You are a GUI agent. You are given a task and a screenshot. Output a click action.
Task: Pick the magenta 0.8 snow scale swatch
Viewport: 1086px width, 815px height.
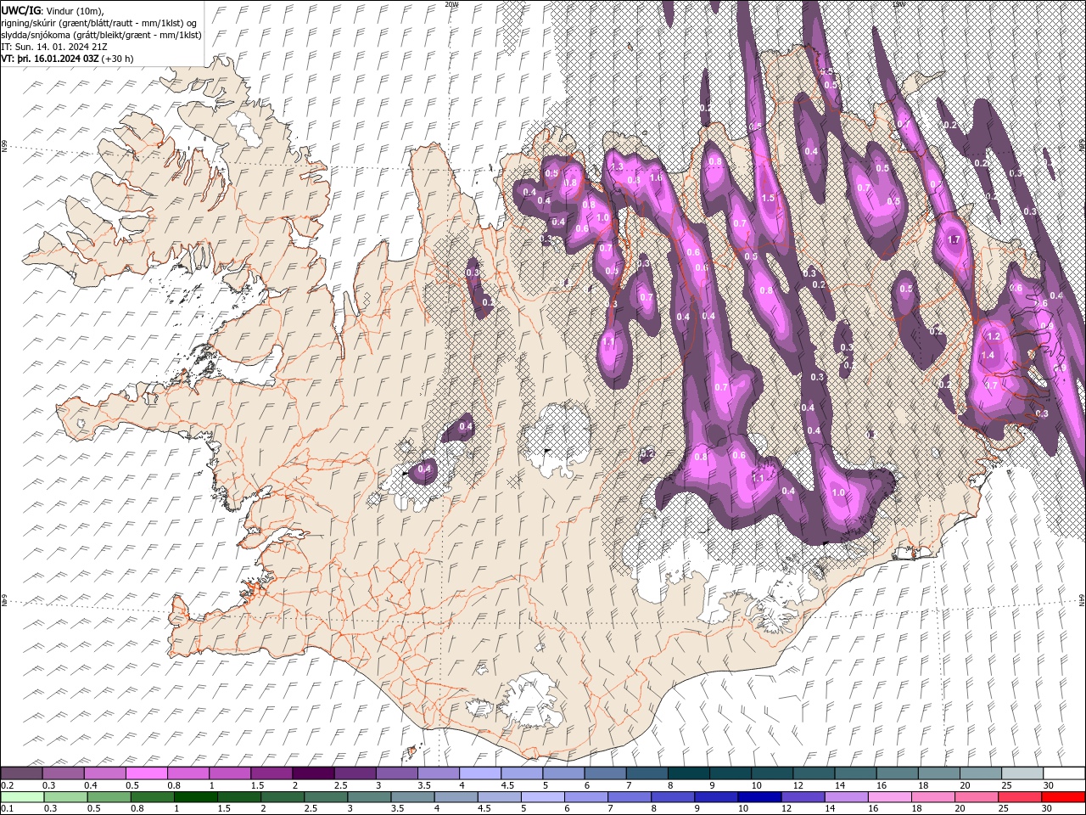188,773
